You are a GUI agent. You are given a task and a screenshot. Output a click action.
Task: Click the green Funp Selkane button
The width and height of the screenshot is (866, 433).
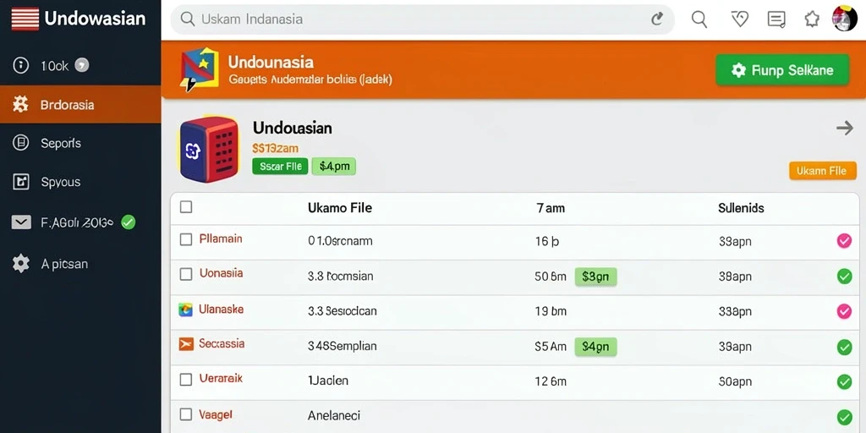click(x=782, y=70)
